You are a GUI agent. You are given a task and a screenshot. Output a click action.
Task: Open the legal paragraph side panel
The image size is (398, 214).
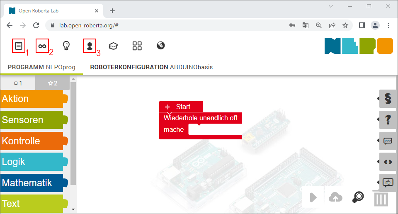(x=388, y=98)
